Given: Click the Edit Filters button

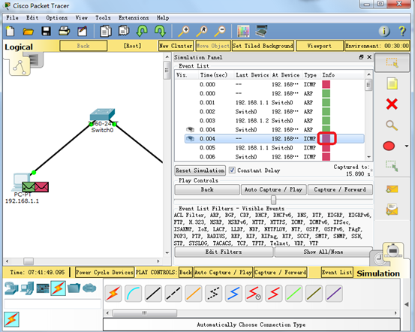Looking at the screenshot, I should (224, 252).
